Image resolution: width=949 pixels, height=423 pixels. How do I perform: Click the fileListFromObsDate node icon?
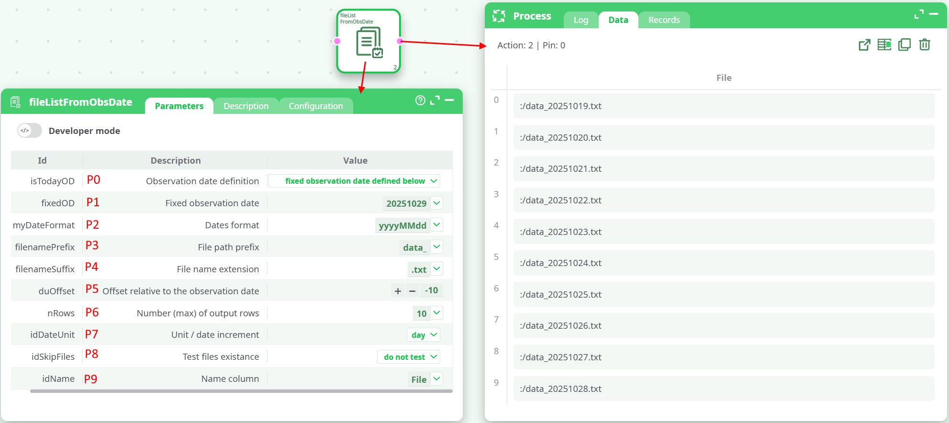pyautogui.click(x=368, y=42)
